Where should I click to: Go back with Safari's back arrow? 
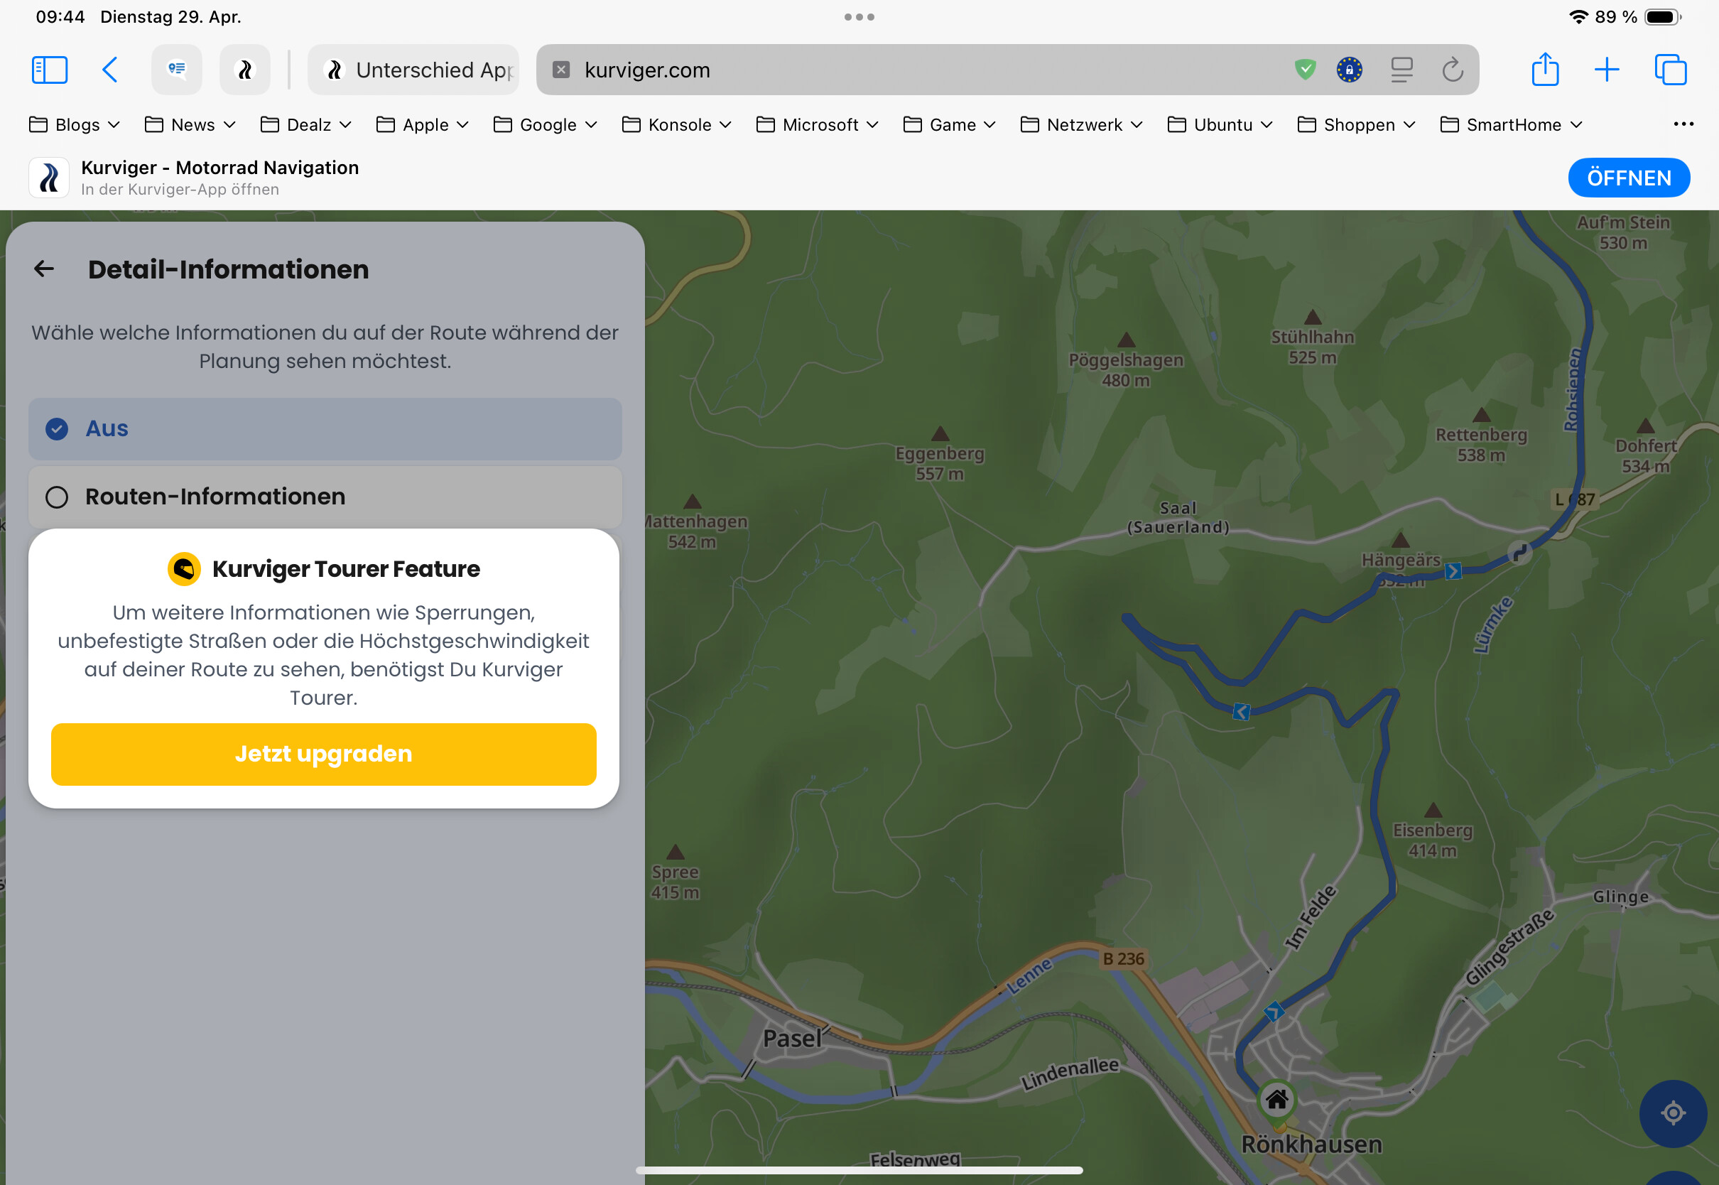pyautogui.click(x=110, y=70)
